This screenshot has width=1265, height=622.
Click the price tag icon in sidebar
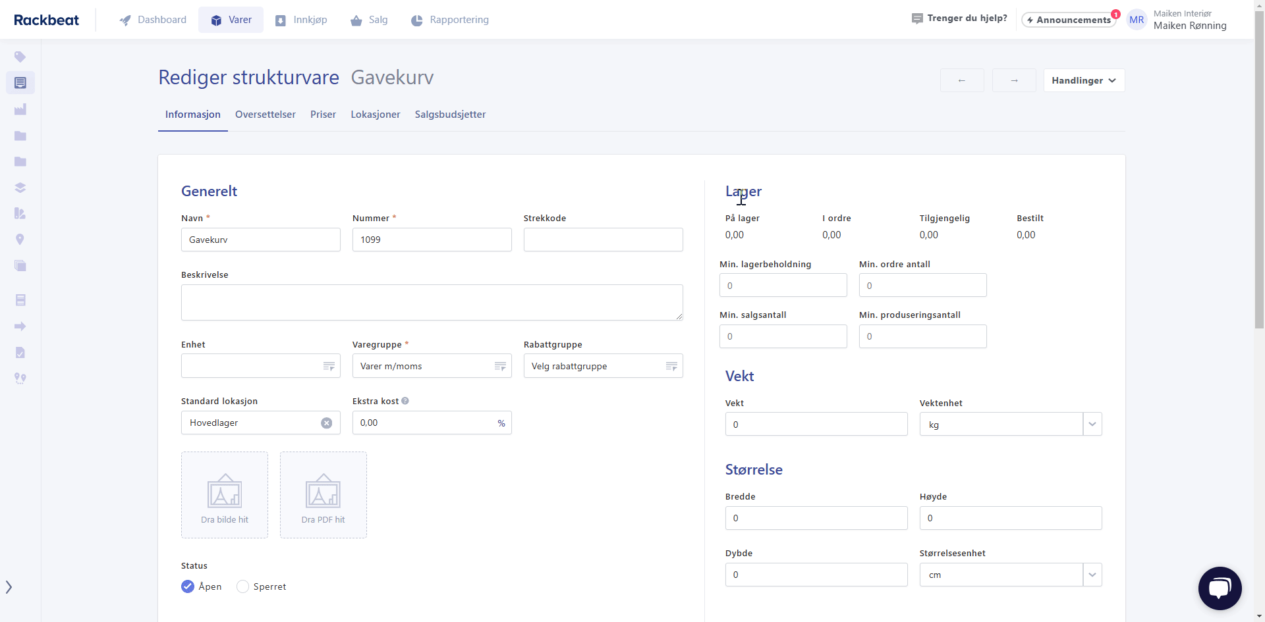tap(20, 57)
